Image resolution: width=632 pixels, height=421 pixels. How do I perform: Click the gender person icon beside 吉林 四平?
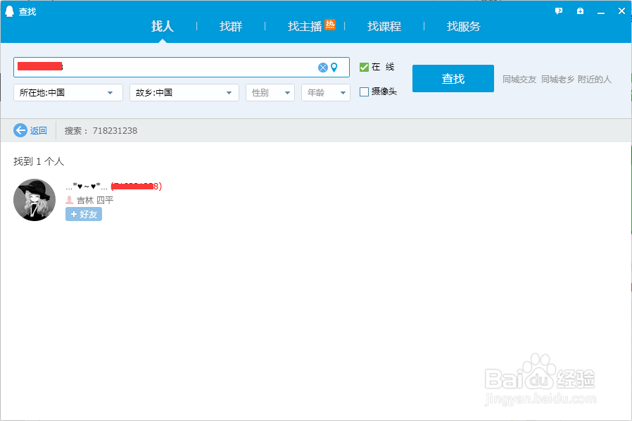[x=70, y=200]
